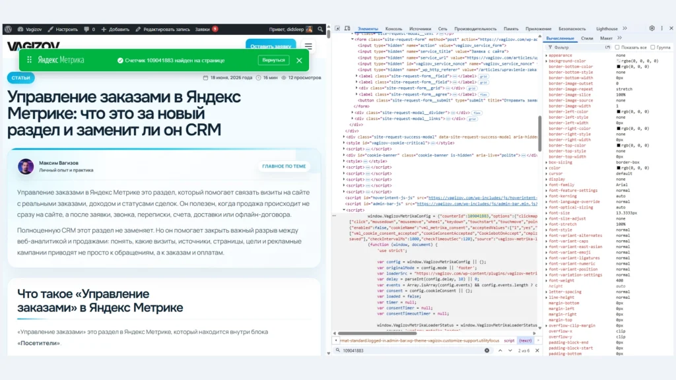Select the Вычисленные sidebar tab
The image size is (676, 380).
tap(560, 38)
